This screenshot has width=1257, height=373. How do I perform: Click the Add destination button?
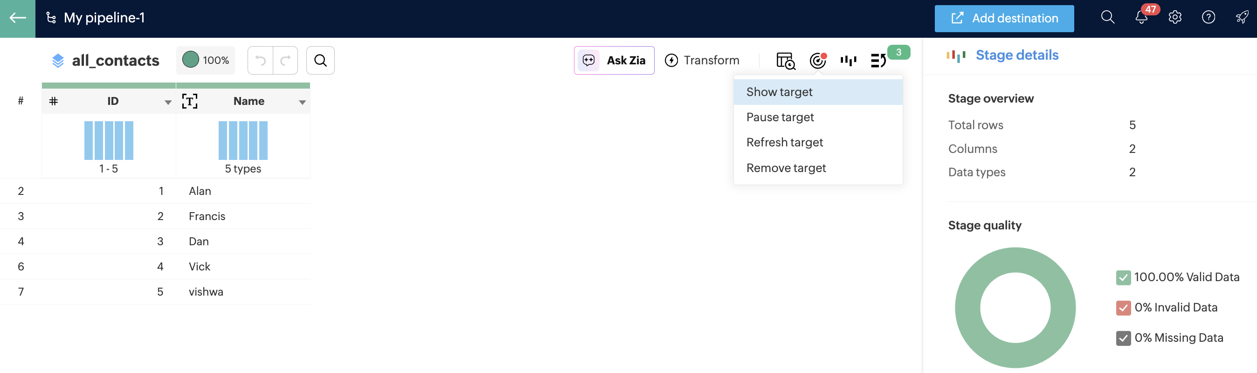tap(1004, 19)
